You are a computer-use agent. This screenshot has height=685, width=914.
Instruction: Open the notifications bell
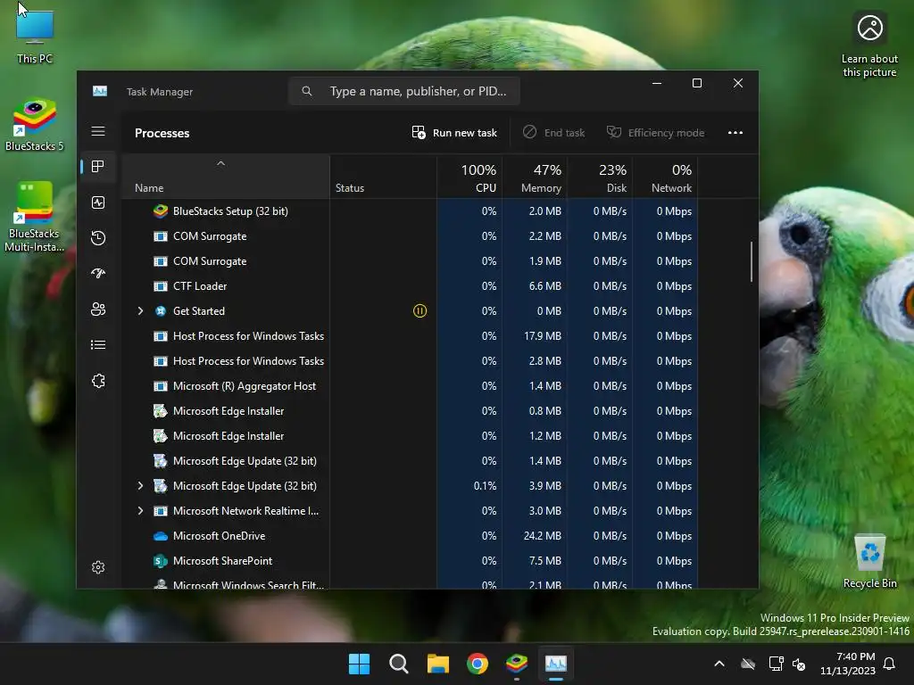click(x=890, y=664)
